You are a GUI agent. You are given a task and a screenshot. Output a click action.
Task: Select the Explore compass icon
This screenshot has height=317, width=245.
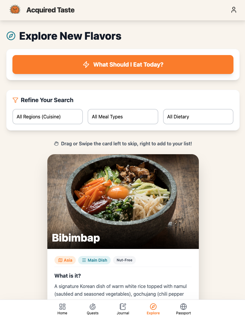[153, 307]
